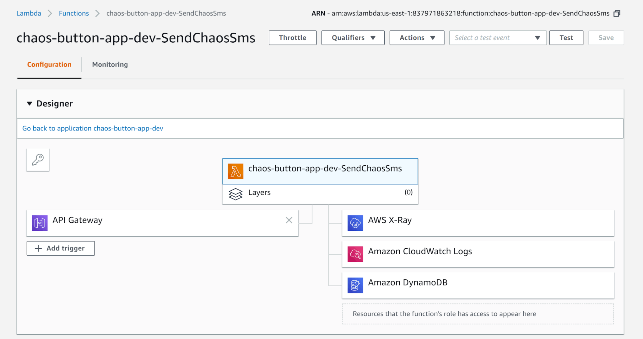Click the Add trigger button
643x339 pixels.
pos(60,248)
